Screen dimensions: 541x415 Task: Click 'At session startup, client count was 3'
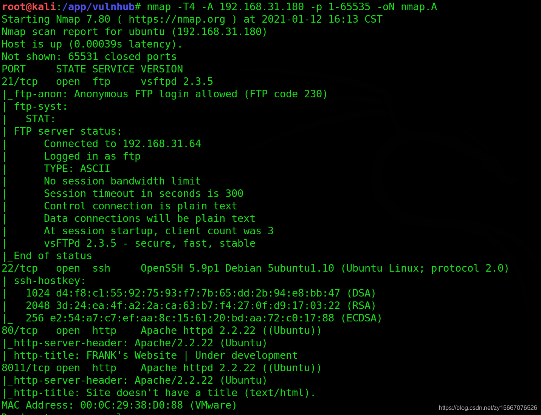coord(159,231)
